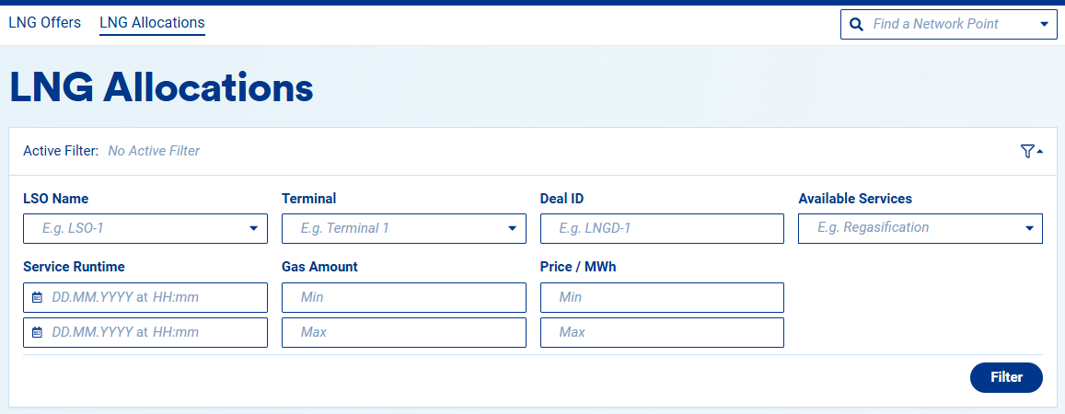The width and height of the screenshot is (1065, 414).
Task: Click the Gas Amount Max field
Action: pos(403,332)
